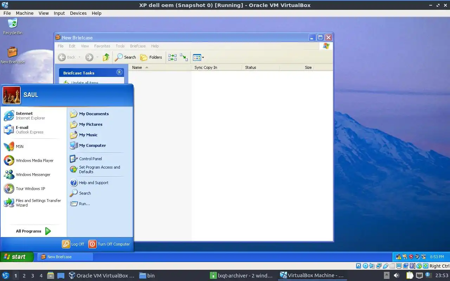Open File menu in New Briefcase window

tap(60, 46)
